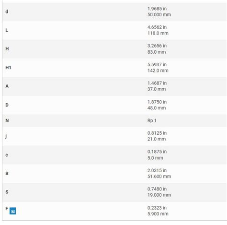Click the A dimension label

point(7,86)
